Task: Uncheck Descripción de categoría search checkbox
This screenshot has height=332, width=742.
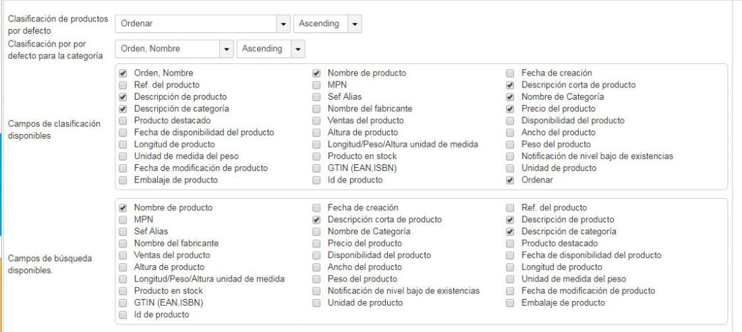Action: [510, 232]
